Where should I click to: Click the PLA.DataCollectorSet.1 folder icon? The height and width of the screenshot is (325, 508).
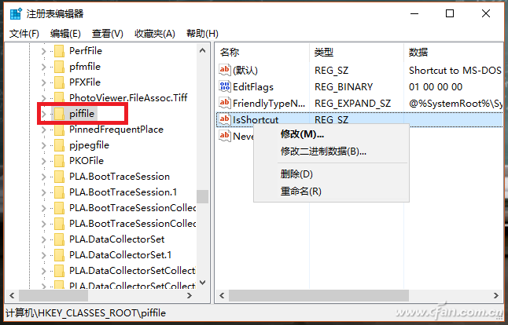59,255
